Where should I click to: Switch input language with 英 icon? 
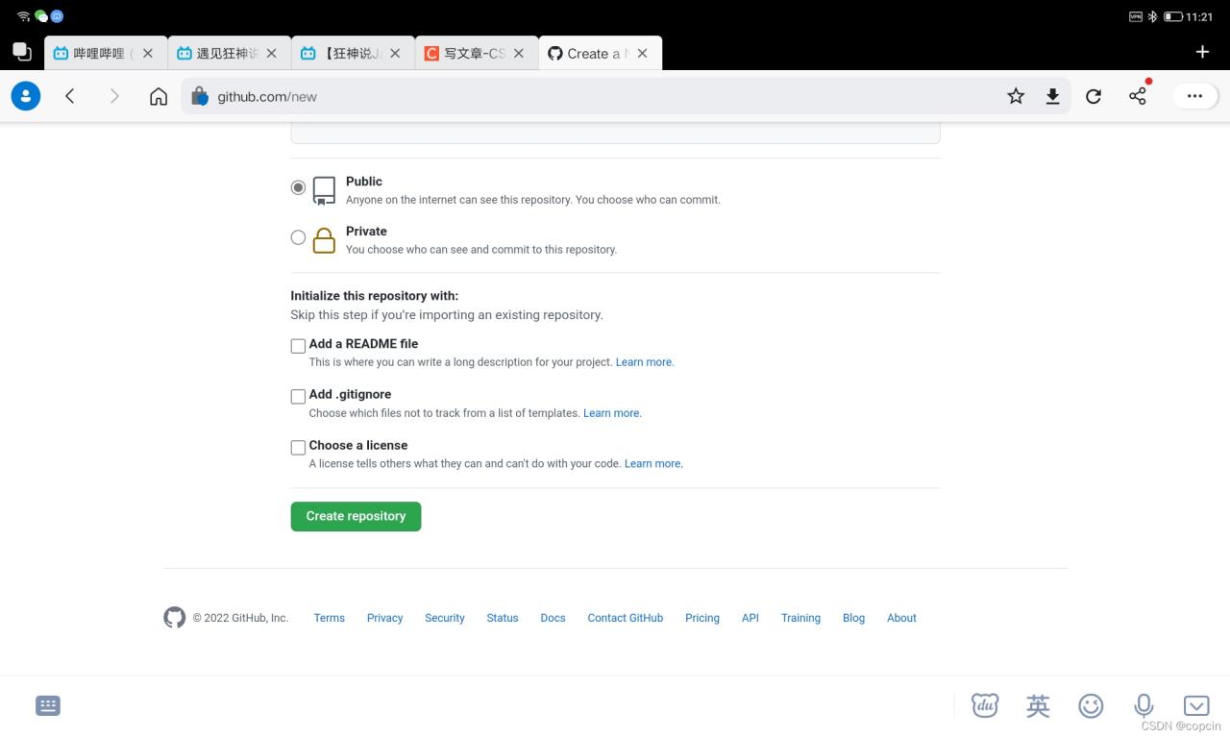pyautogui.click(x=1038, y=706)
